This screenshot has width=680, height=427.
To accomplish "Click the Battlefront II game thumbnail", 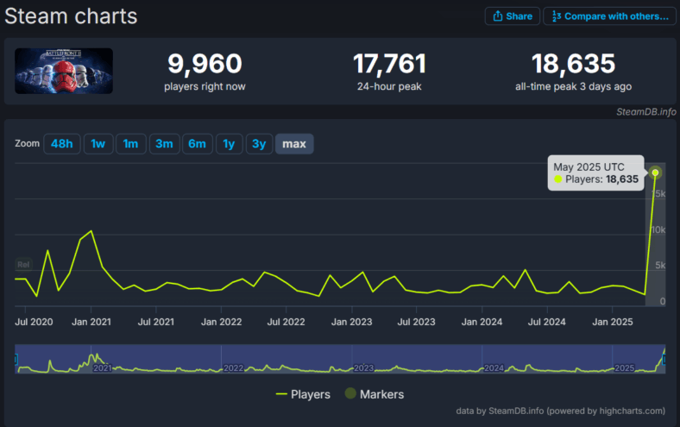I will [64, 71].
